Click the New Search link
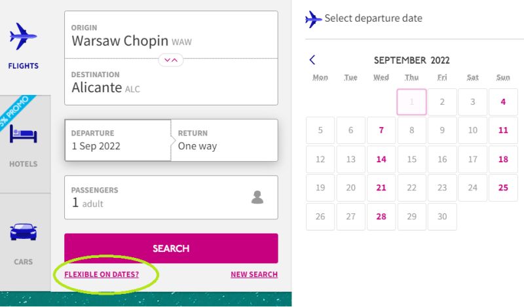Viewport: 524px width, 307px height. (x=254, y=274)
